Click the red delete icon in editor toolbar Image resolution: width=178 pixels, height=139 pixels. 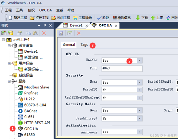(x=79, y=34)
